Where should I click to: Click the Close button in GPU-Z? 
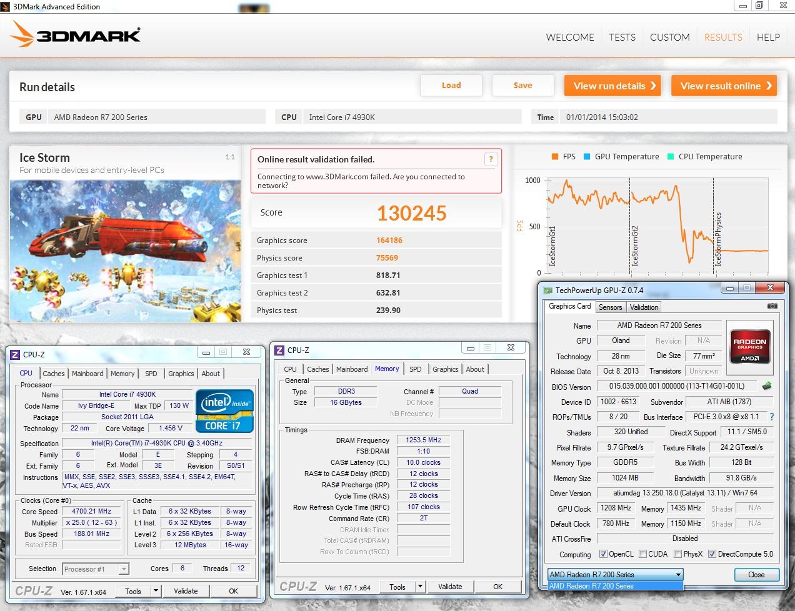point(756,575)
